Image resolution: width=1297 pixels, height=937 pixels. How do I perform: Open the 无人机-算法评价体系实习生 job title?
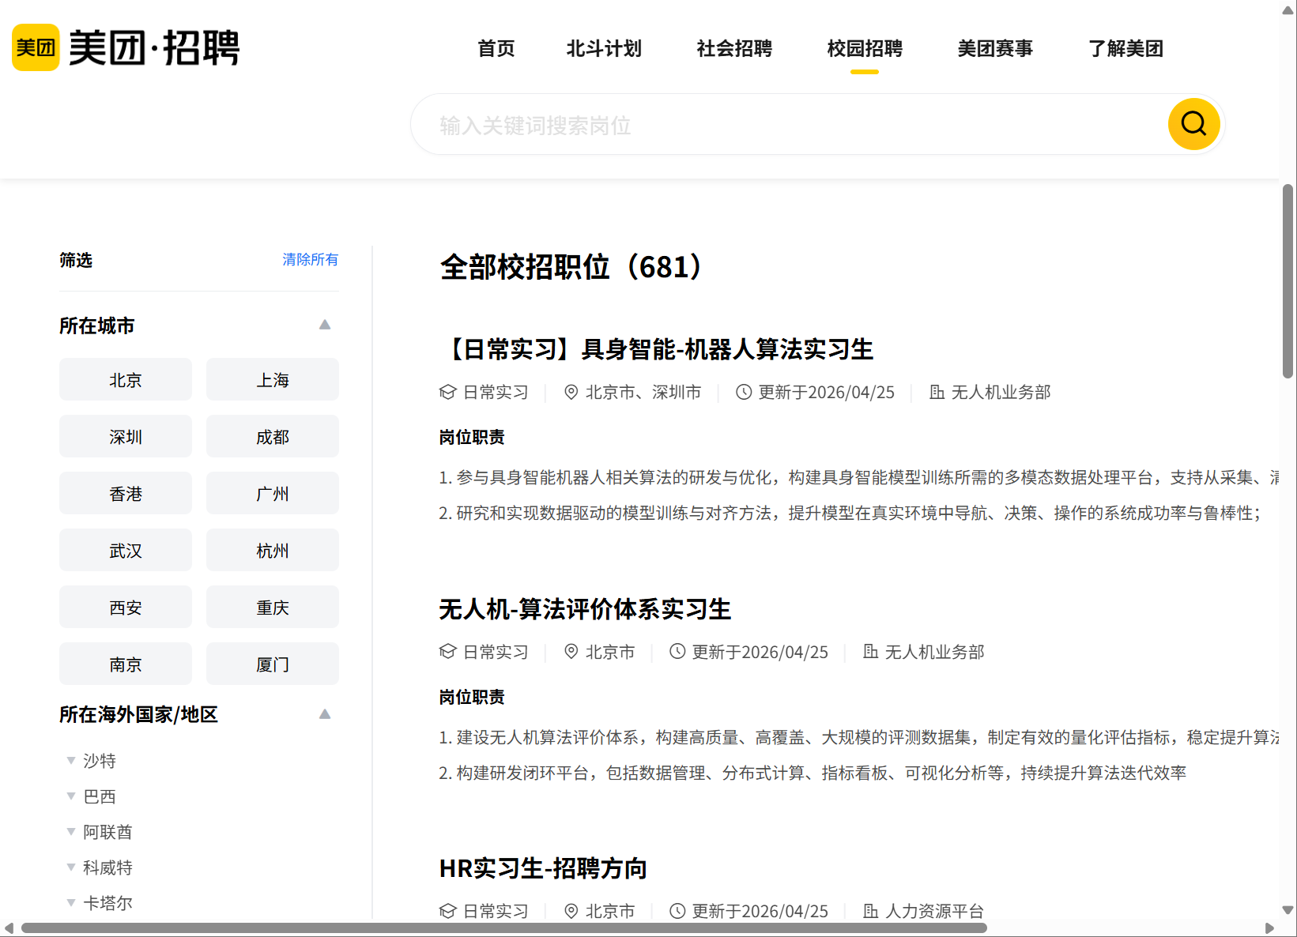pyautogui.click(x=585, y=609)
